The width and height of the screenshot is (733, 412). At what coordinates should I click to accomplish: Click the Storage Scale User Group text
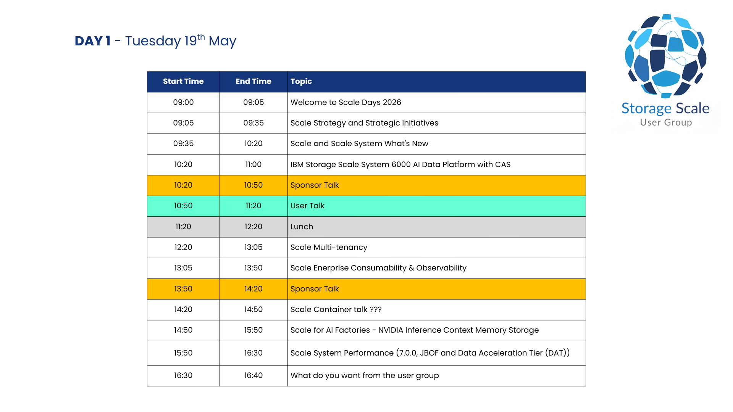click(x=665, y=114)
